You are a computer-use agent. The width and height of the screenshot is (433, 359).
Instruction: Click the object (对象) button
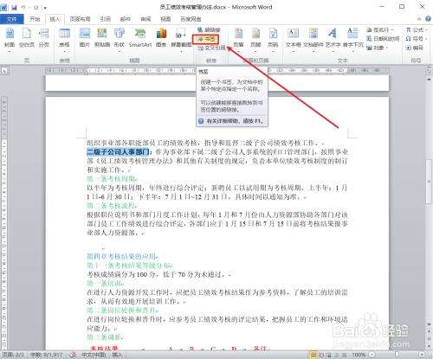click(x=378, y=48)
